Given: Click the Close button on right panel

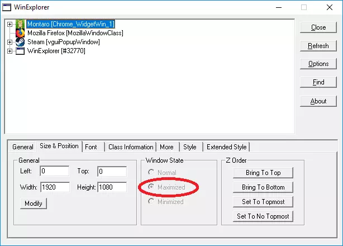Looking at the screenshot, I should (x=318, y=27).
